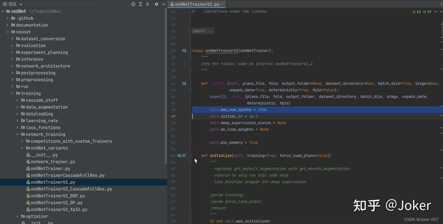Image resolution: width=443 pixels, height=224 pixels.
Task: Close the nnUNetTrainerV2.py tab
Action: click(222, 4)
